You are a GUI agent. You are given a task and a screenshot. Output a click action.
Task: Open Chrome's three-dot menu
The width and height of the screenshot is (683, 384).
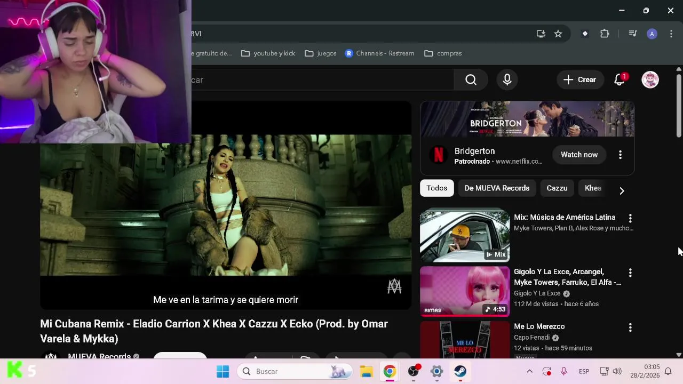coord(671,34)
